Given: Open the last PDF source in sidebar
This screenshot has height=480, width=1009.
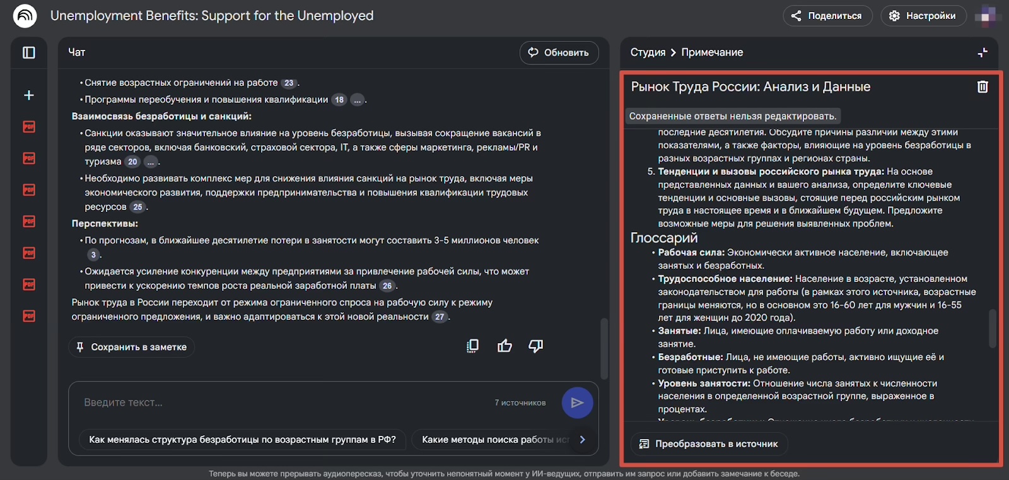Looking at the screenshot, I should pos(29,316).
